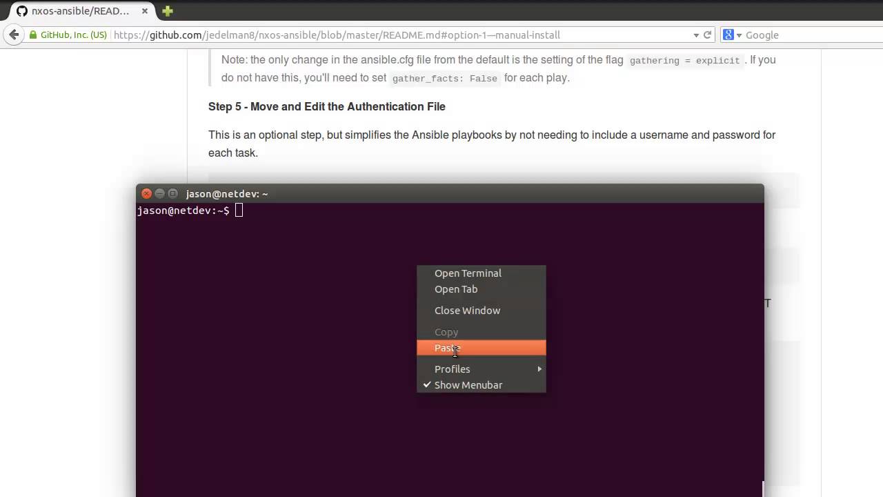Click the green padlock site identity icon
The width and height of the screenshot is (883, 497).
[x=33, y=35]
